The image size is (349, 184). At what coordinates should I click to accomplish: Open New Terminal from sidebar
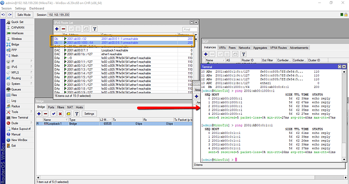(17, 117)
